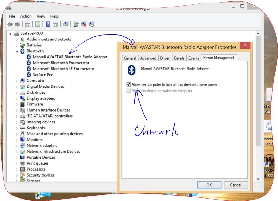278x201 pixels.
Task: Expand the Disk drives node
Action: pyautogui.click(x=17, y=93)
